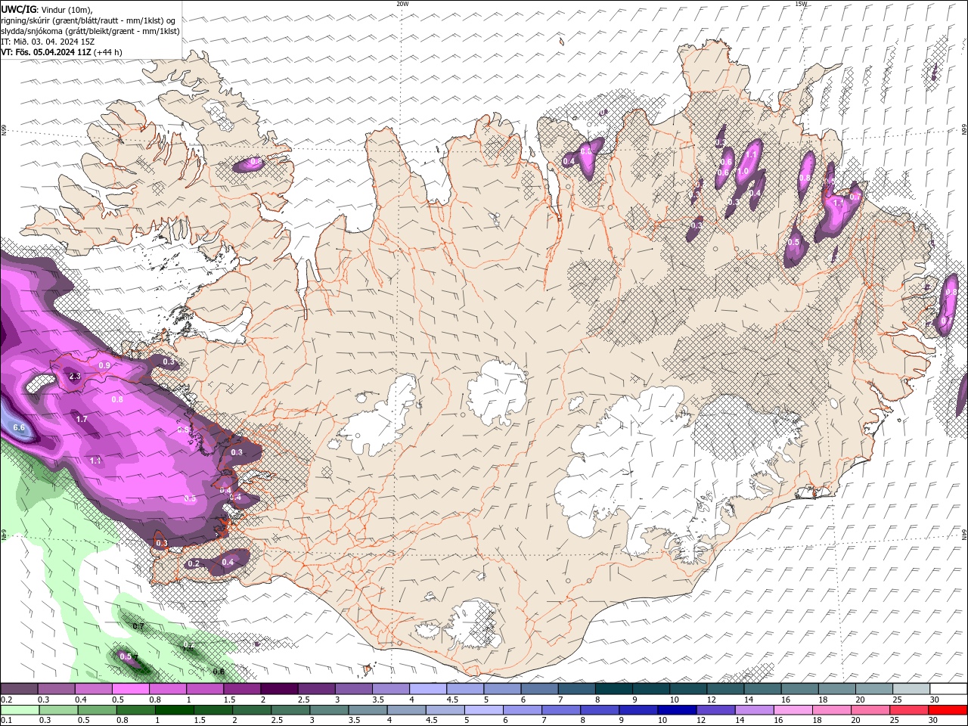Image resolution: width=968 pixels, height=726 pixels.
Task: Click the lower scale number label '0.1'
Action: tap(5, 720)
